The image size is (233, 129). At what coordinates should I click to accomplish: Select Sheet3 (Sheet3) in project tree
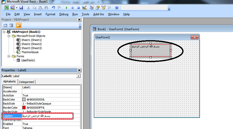31,48
